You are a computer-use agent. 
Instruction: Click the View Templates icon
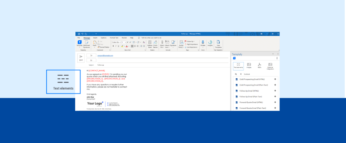point(218,43)
